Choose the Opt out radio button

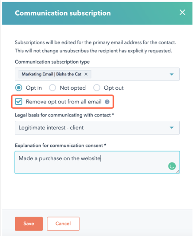coord(97,88)
